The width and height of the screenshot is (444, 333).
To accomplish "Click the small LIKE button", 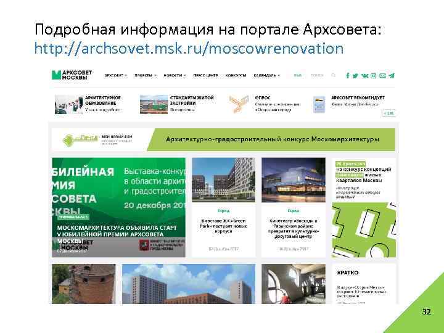I will [x=388, y=113].
